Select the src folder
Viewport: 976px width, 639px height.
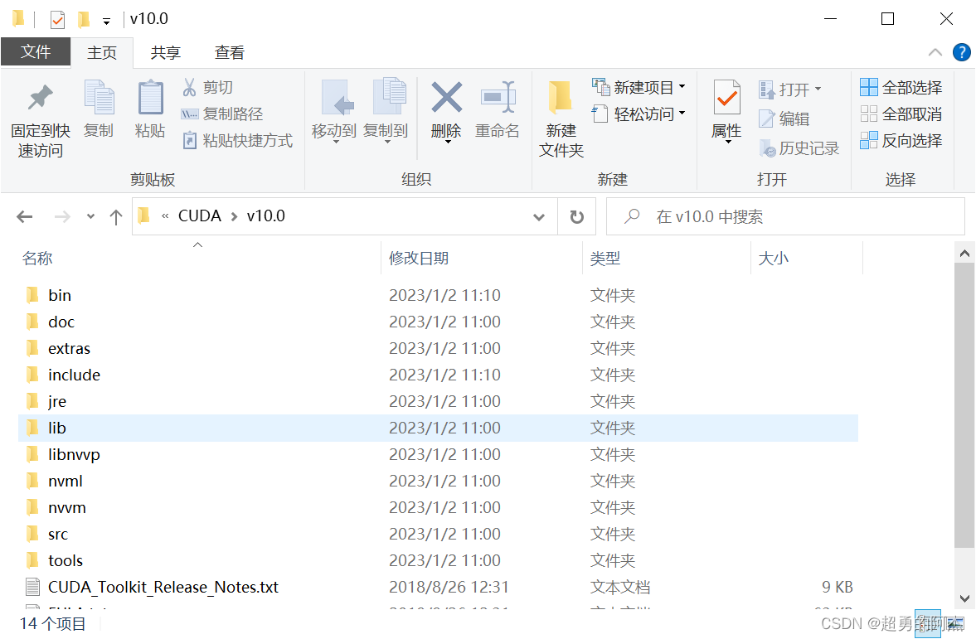click(x=438, y=534)
